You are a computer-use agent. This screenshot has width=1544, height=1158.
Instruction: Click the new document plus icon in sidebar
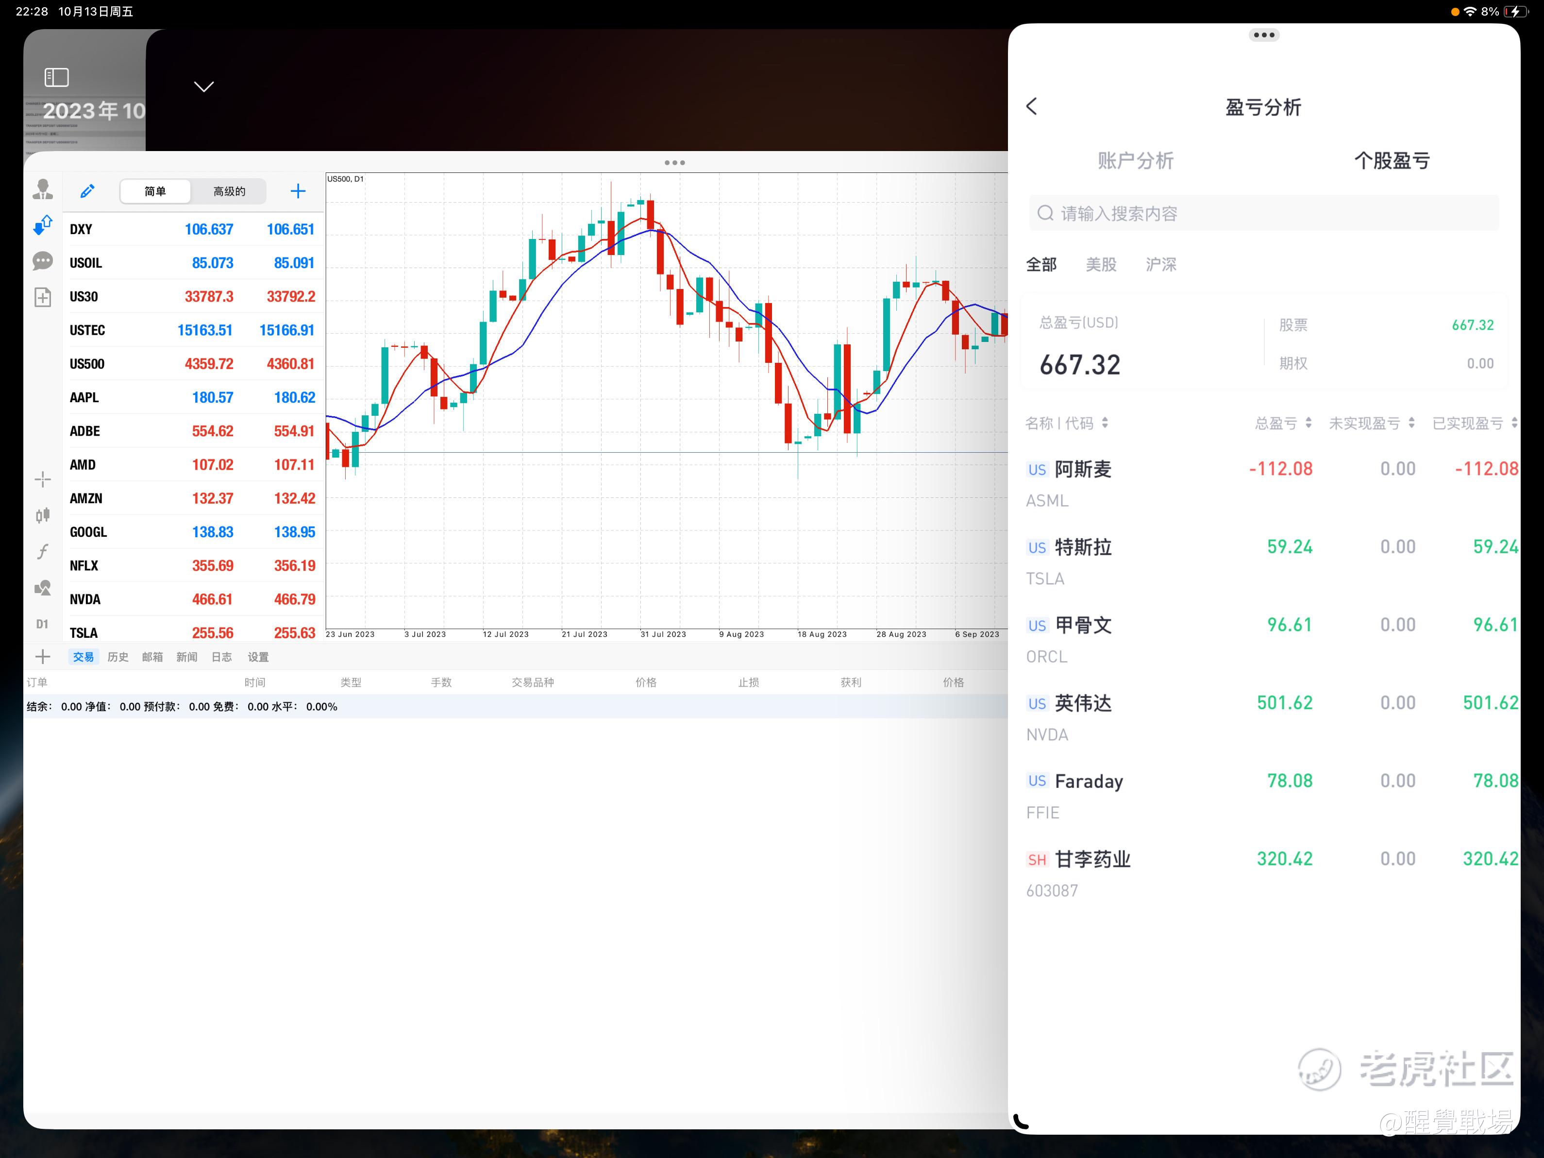43,298
